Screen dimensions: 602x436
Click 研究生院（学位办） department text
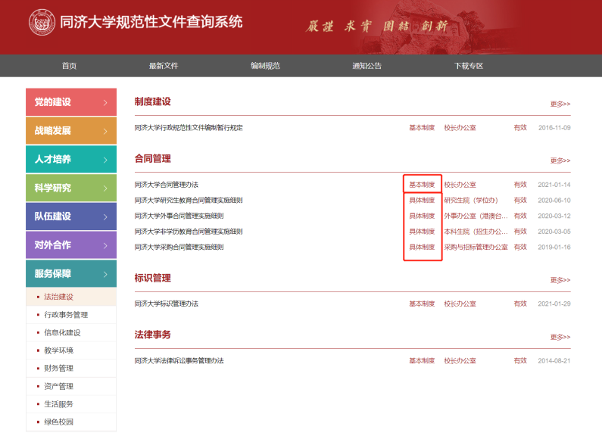pyautogui.click(x=471, y=201)
